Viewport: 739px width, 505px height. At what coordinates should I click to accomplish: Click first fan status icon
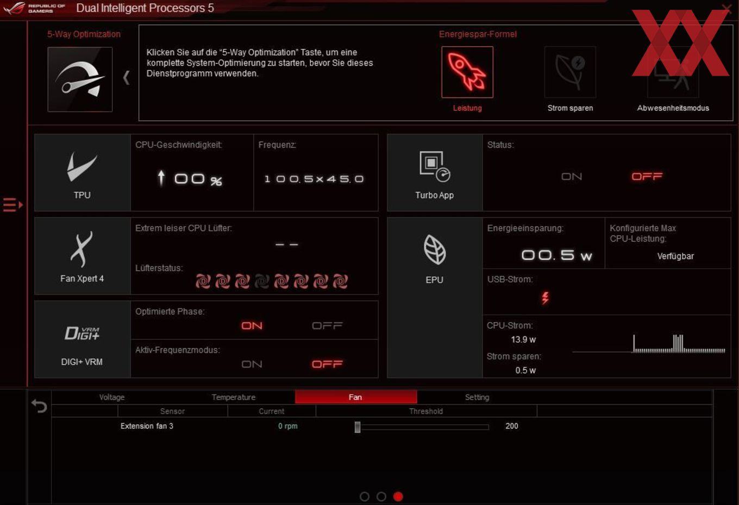(203, 281)
